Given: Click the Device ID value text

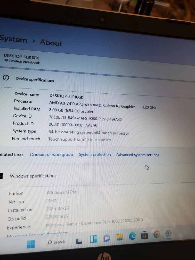Looking at the screenshot, I should click(85, 119).
